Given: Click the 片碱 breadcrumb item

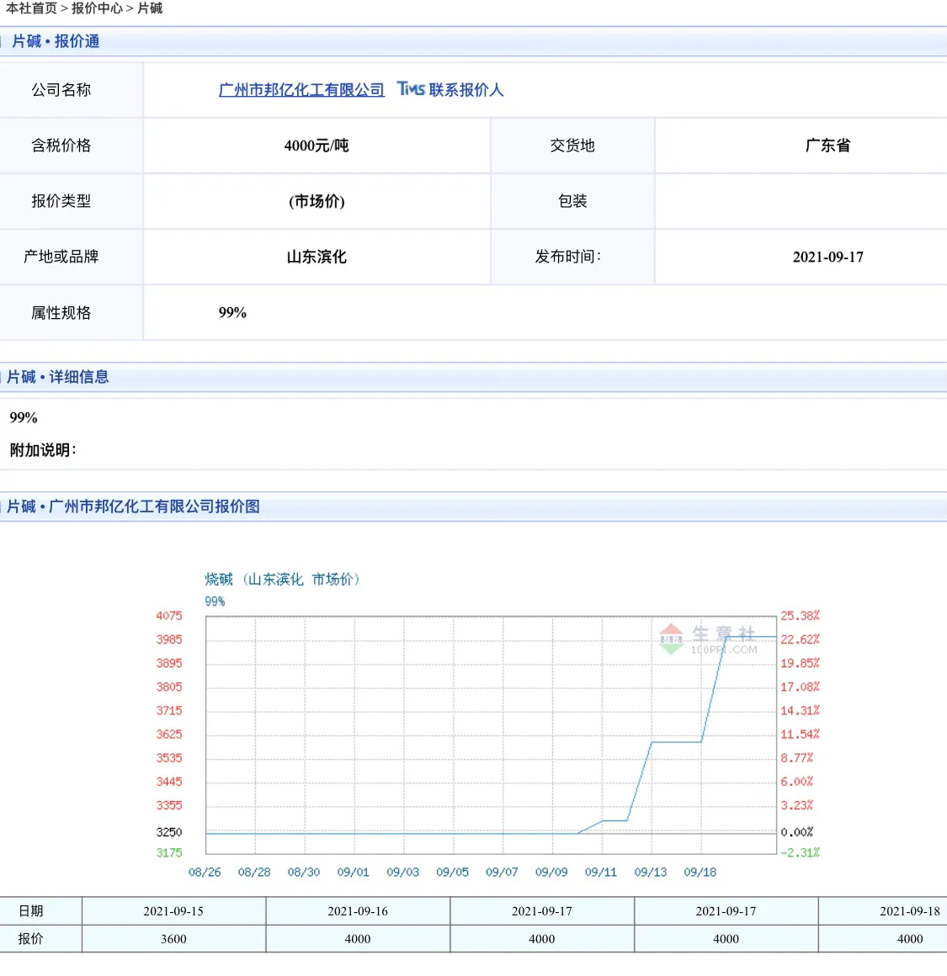Looking at the screenshot, I should point(150,8).
